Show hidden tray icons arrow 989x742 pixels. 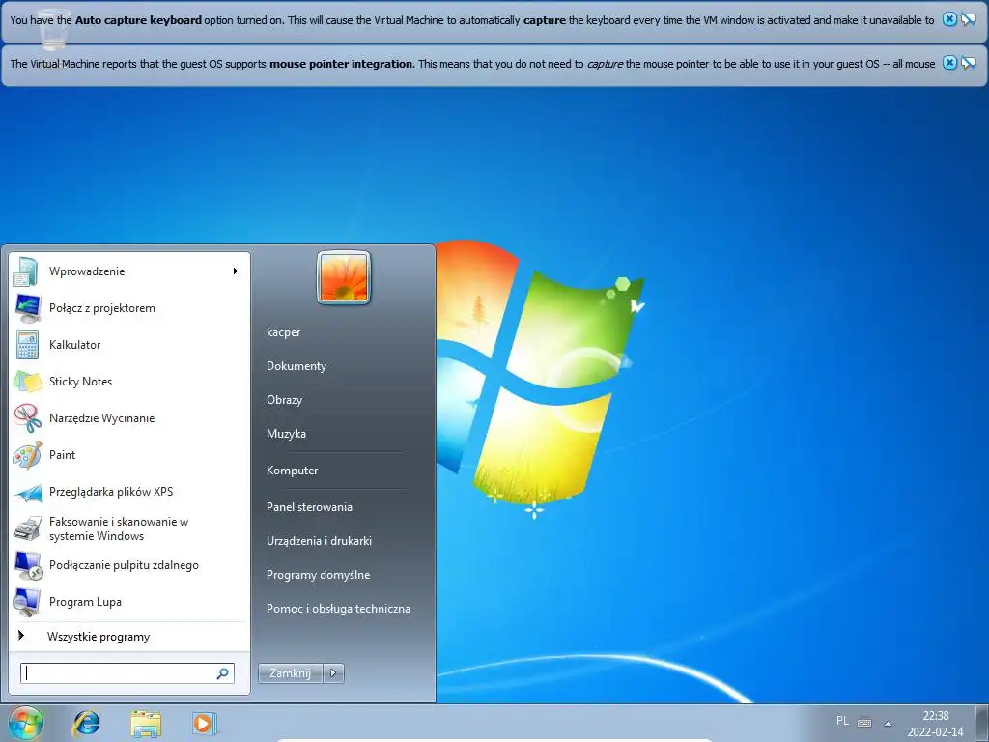(889, 724)
